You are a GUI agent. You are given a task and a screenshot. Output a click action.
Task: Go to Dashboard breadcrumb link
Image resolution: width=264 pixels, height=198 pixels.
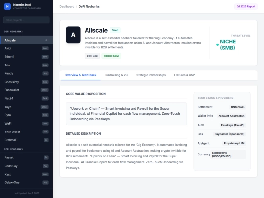(67, 6)
